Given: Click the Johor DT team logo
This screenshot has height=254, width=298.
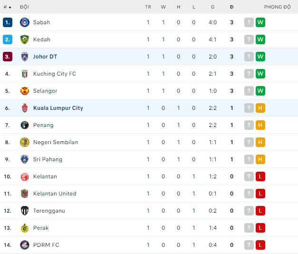Looking at the screenshot, I should (25, 57).
